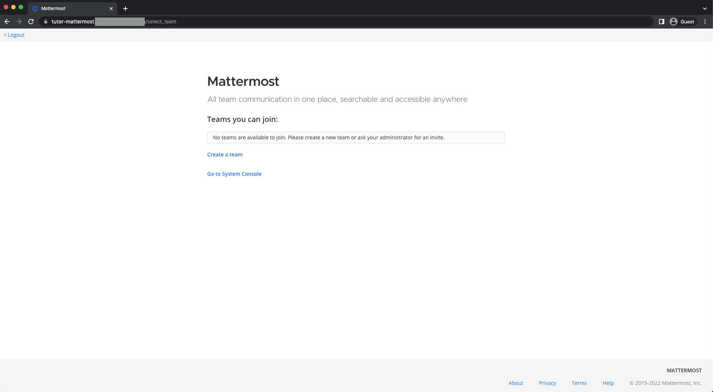The width and height of the screenshot is (713, 392).
Task: Open the Privacy footer link
Action: coord(547,383)
